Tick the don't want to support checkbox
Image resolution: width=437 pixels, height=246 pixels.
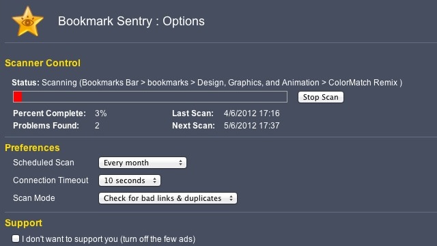16,238
